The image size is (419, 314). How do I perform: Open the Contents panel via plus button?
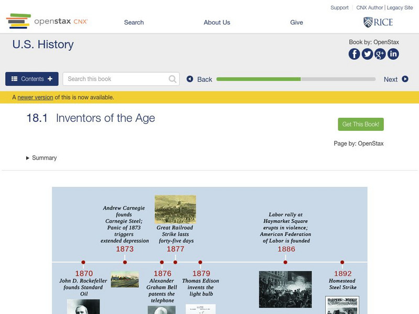(50, 78)
